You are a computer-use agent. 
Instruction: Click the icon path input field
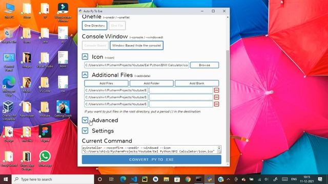coord(137,65)
